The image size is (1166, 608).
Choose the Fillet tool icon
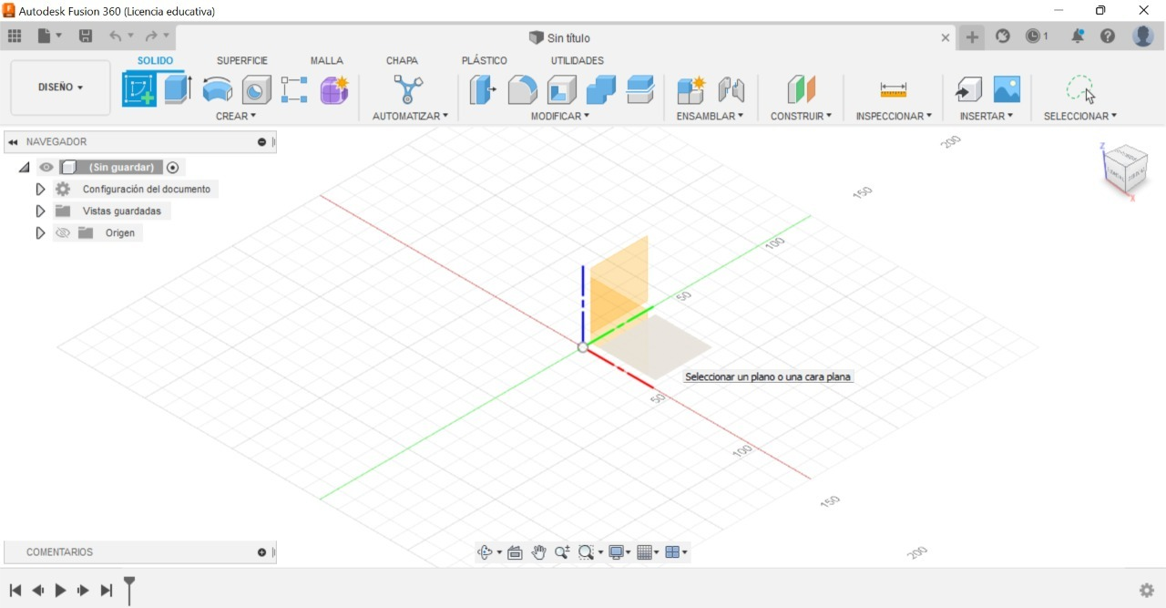522,89
